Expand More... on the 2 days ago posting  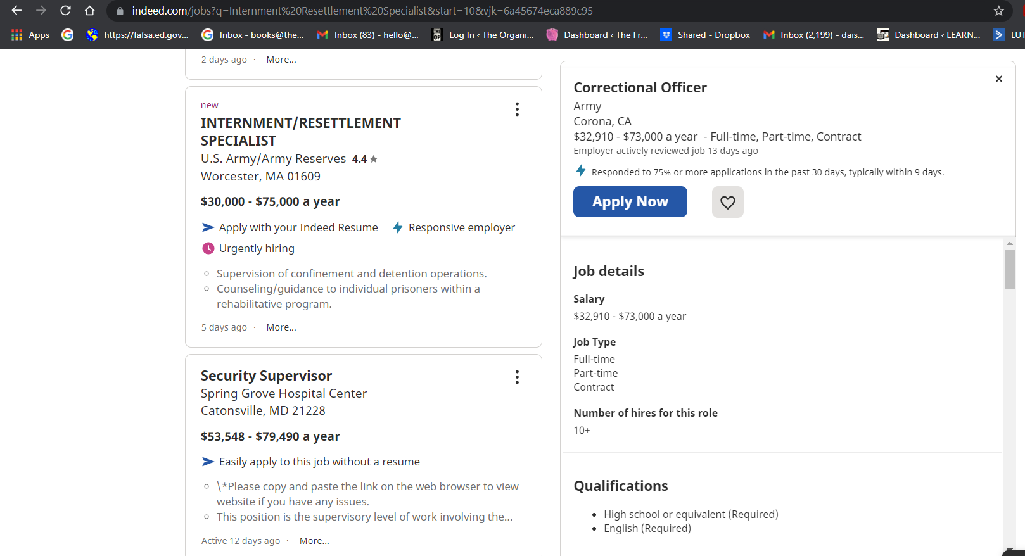click(281, 60)
